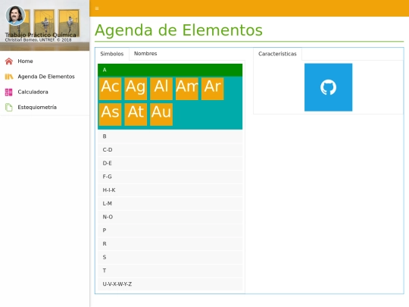This screenshot has width=409, height=307.
Task: Expand the R accordion section
Action: point(170,244)
